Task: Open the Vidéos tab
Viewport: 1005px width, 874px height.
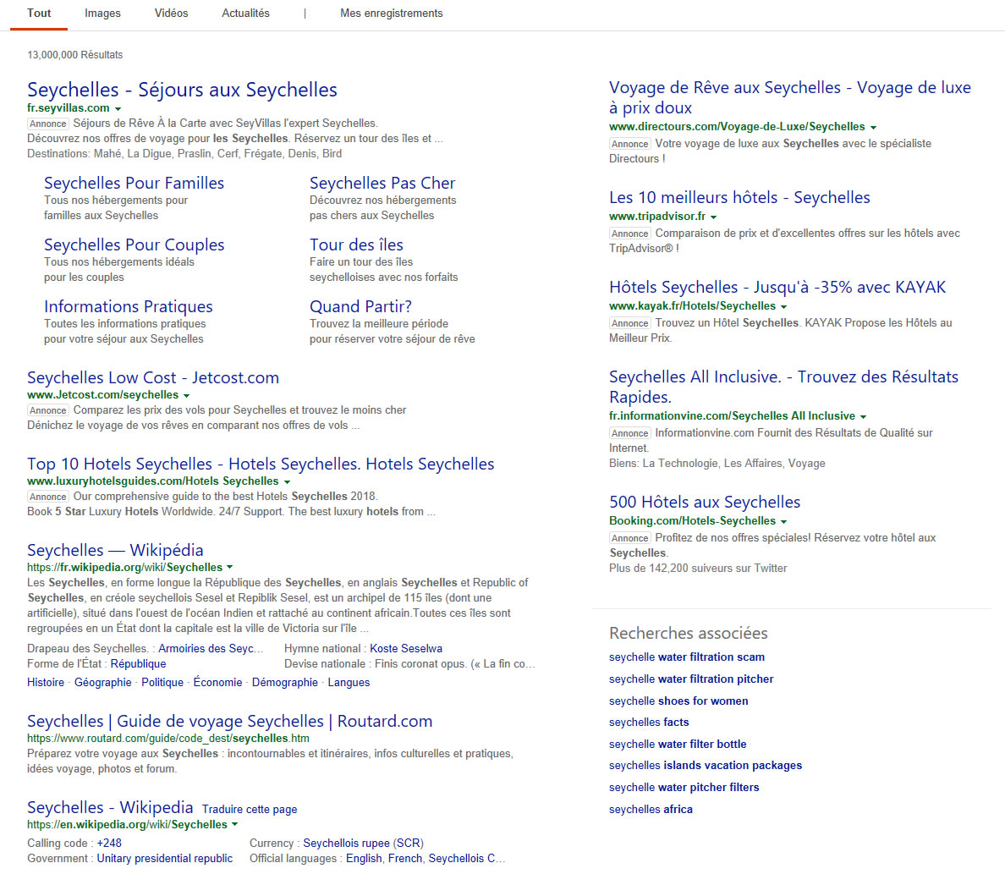Action: pos(171,14)
